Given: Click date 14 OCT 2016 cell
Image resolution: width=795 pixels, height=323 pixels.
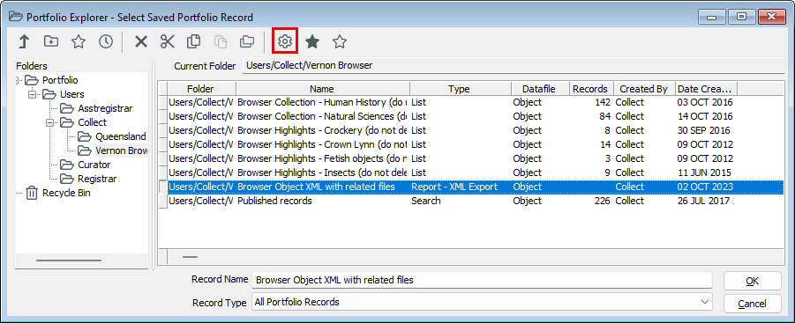Looking at the screenshot, I should [x=705, y=116].
